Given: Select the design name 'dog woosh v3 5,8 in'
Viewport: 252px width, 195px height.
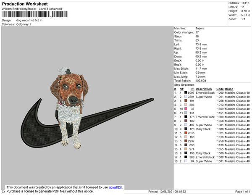Looking at the screenshot, I should click(x=29, y=21).
